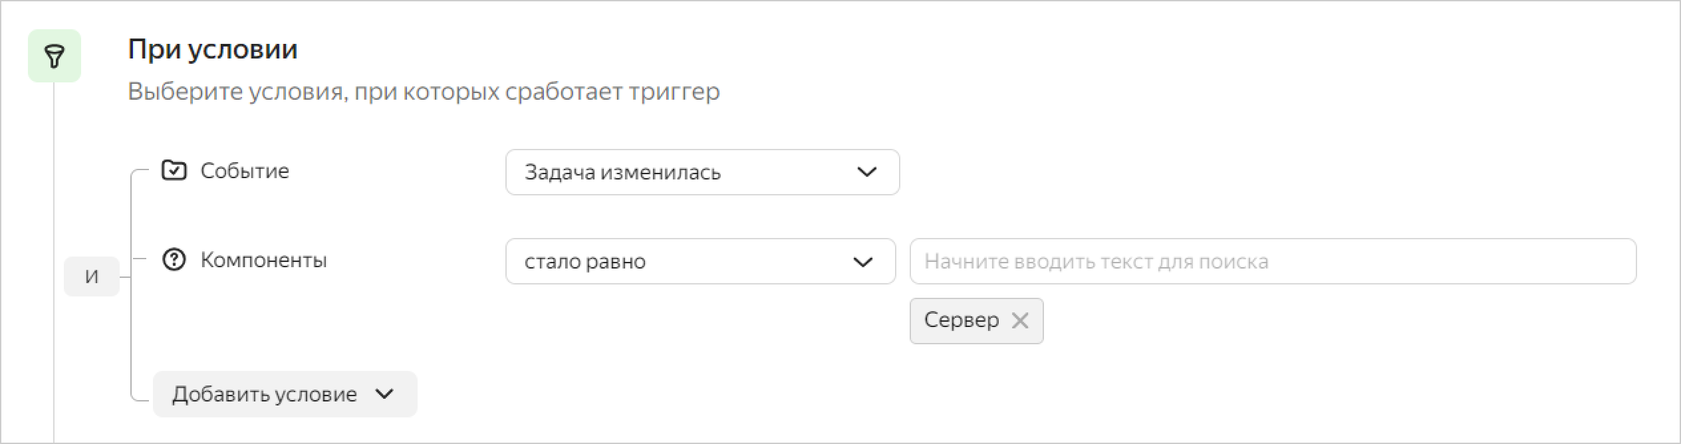This screenshot has height=444, width=1681.
Task: Click the arrow on Добавить условие
Action: coord(384,394)
